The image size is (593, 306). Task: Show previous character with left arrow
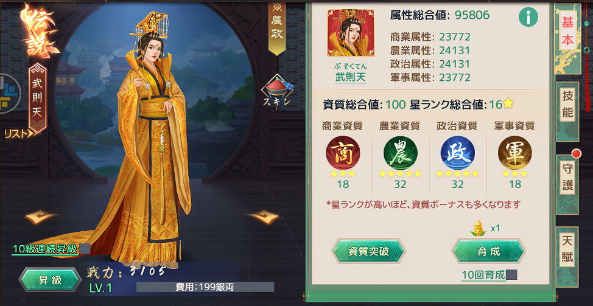[x=41, y=217]
